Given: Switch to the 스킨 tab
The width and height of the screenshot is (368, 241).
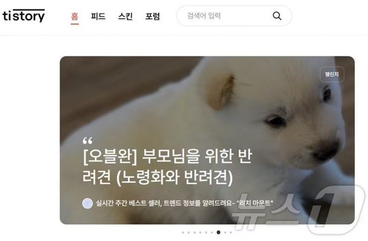Looking at the screenshot, I should (x=125, y=16).
